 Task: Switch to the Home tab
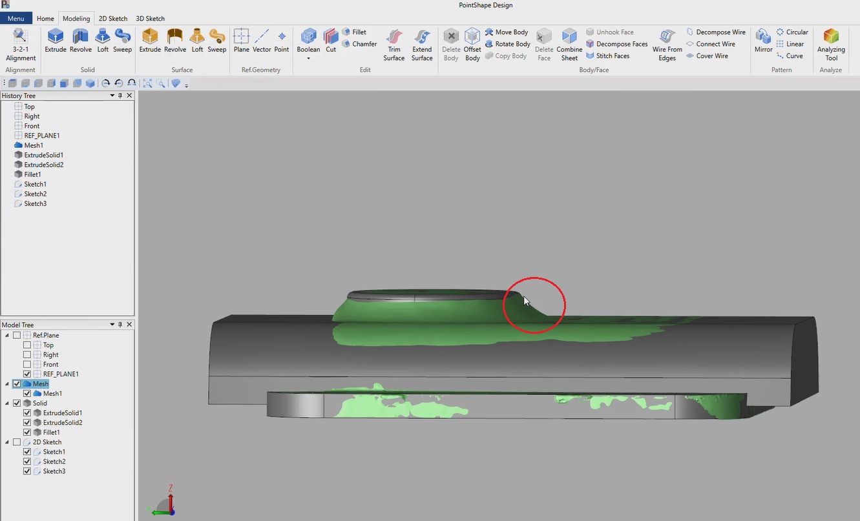pyautogui.click(x=45, y=19)
